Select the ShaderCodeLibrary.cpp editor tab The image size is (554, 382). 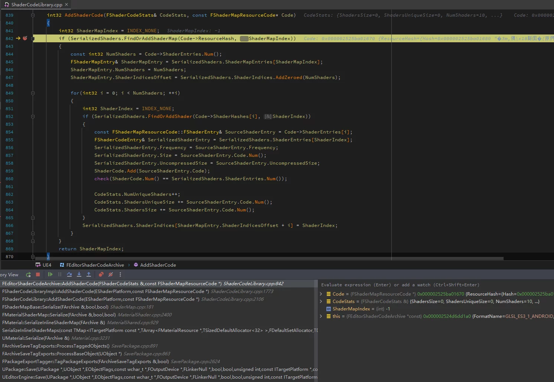coord(36,5)
